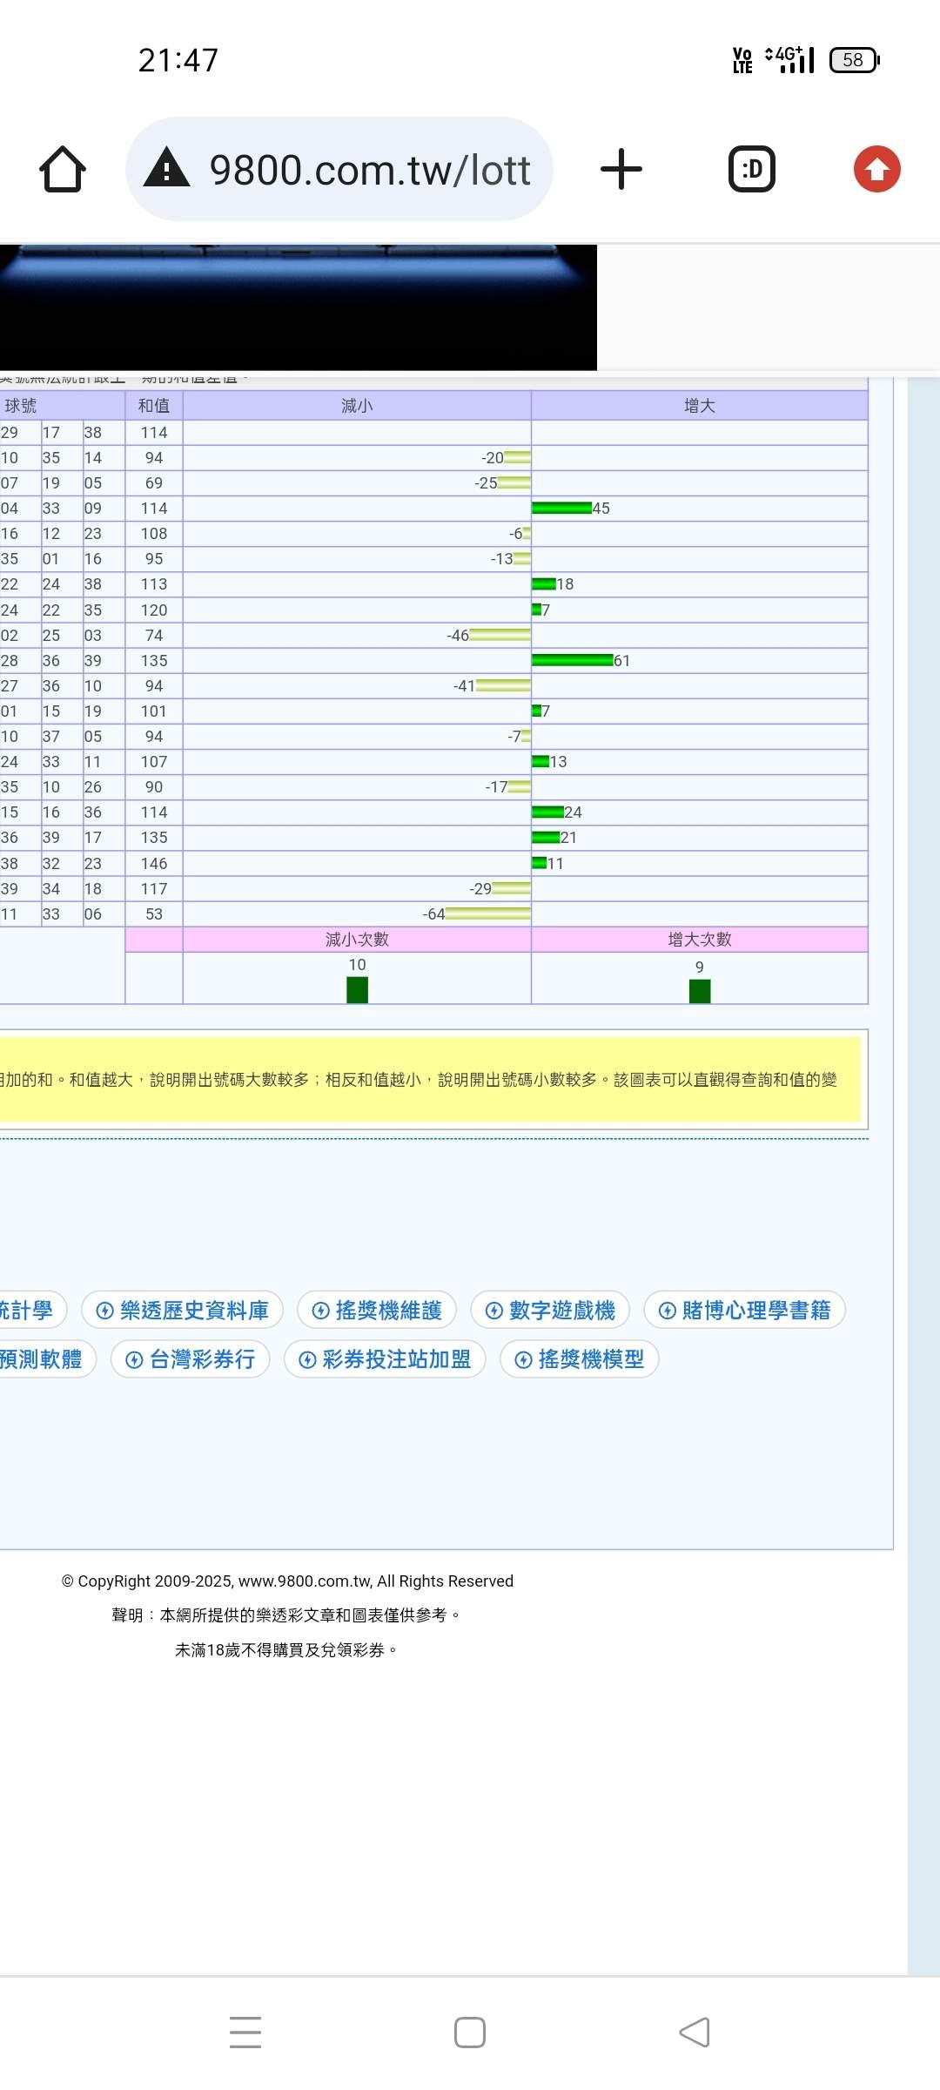Select sum value 74 in the table
This screenshot has width=940, height=2090.
tap(154, 635)
